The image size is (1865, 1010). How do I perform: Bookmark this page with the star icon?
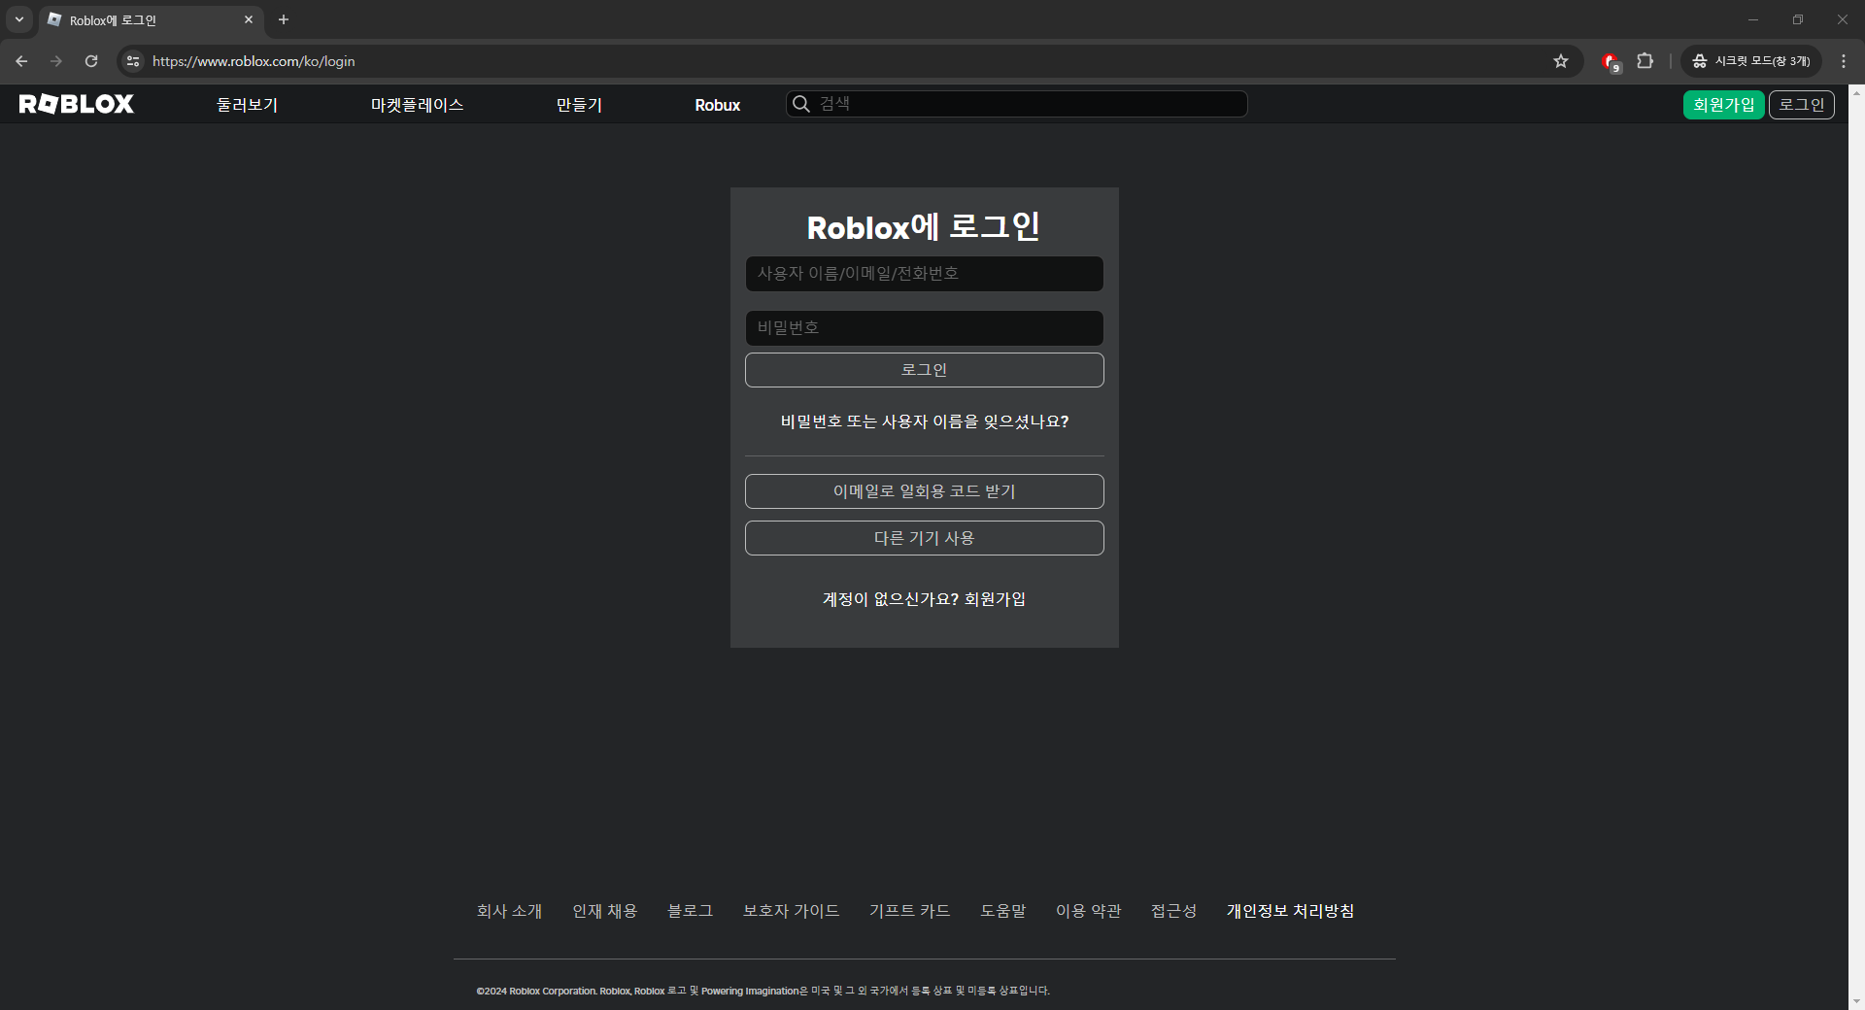(x=1561, y=61)
